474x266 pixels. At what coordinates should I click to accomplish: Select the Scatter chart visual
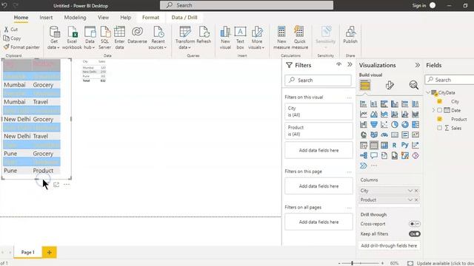[384, 125]
